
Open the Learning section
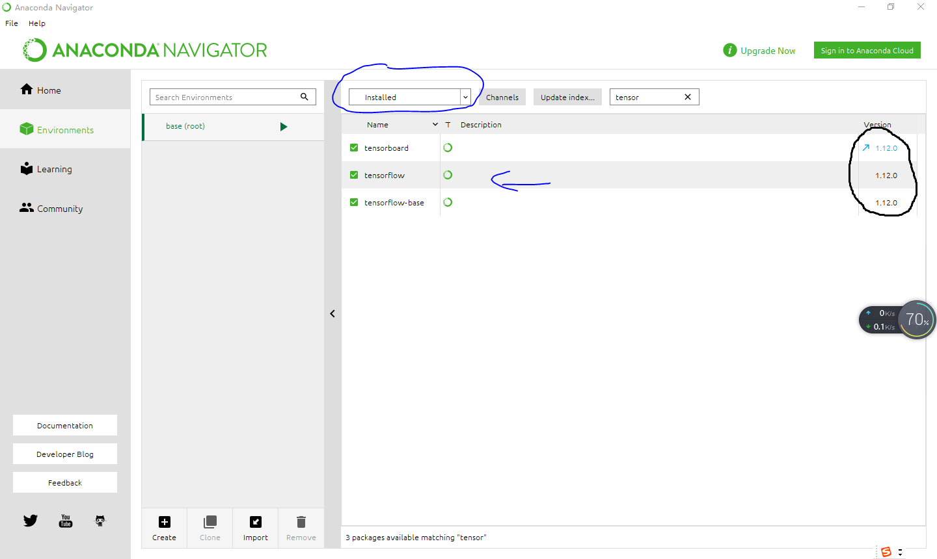[65, 169]
